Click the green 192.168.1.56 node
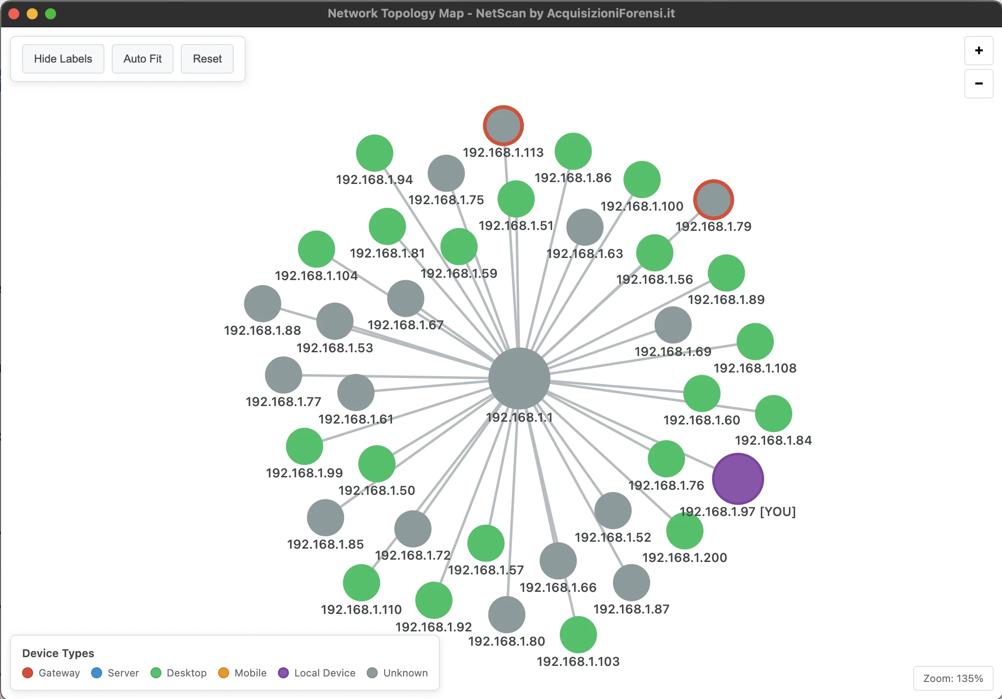The image size is (1002, 699). [x=655, y=253]
